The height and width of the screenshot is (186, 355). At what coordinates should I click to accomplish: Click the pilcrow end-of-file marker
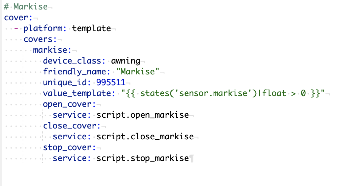(x=192, y=158)
